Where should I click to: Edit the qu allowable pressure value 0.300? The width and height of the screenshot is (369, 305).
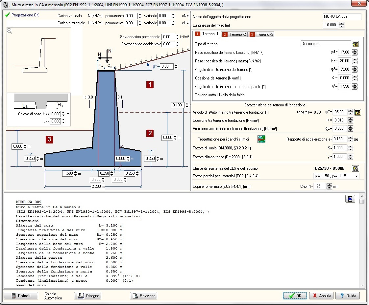340,128
